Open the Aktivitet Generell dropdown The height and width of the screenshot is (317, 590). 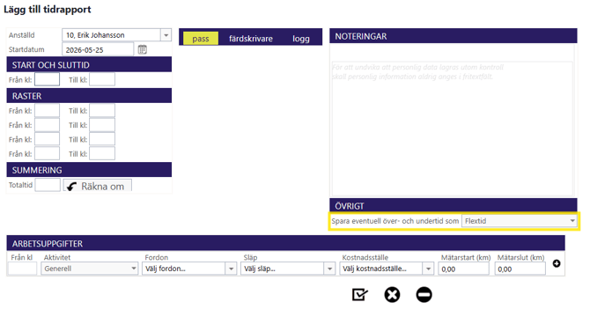pyautogui.click(x=90, y=269)
